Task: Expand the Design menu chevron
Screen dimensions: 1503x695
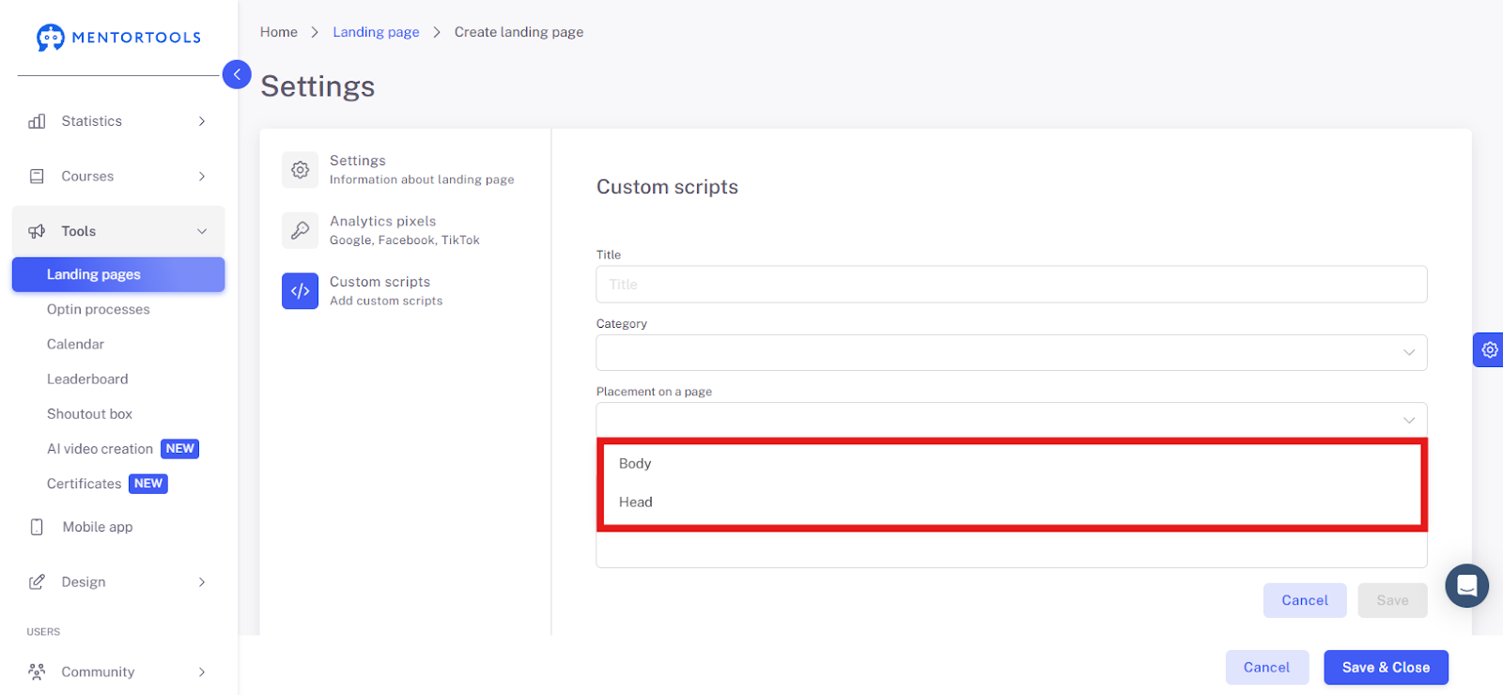Action: pos(202,582)
